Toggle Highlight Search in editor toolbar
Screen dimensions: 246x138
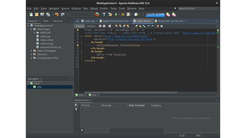point(128,26)
